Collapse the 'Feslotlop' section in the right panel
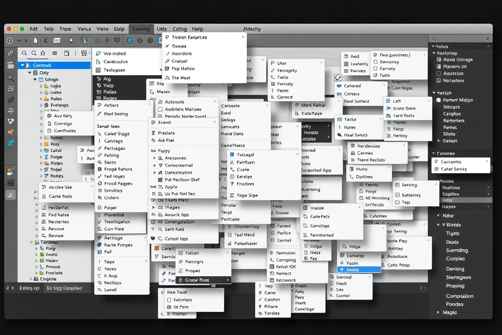The height and width of the screenshot is (335, 502). 434,53
